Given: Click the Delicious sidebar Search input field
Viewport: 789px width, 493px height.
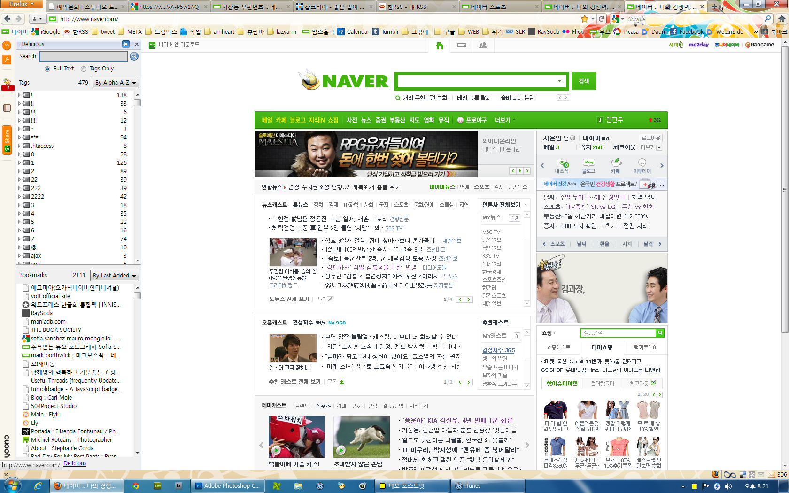Looking at the screenshot, I should (x=84, y=56).
